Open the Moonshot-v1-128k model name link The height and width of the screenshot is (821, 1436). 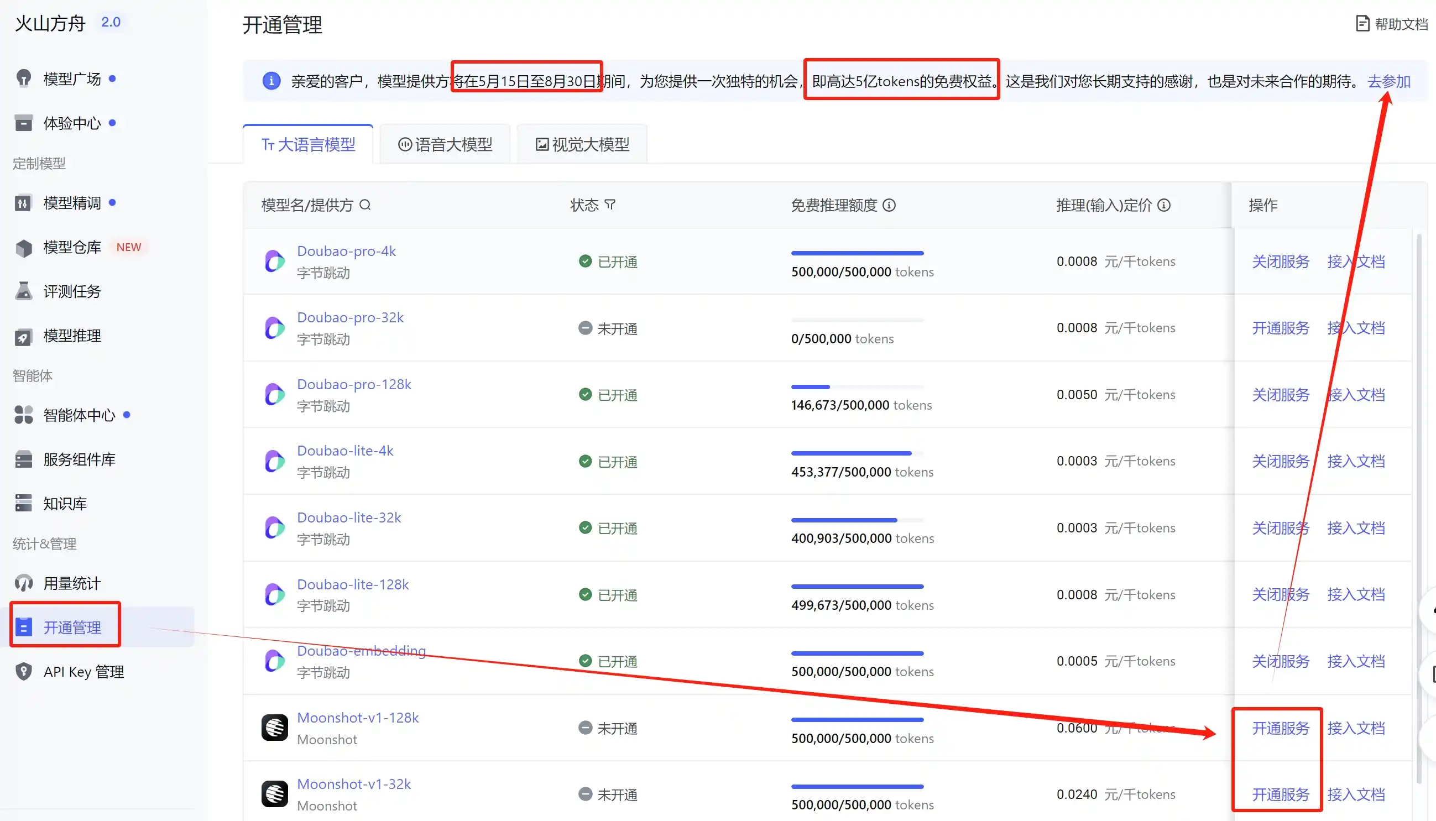click(x=358, y=718)
